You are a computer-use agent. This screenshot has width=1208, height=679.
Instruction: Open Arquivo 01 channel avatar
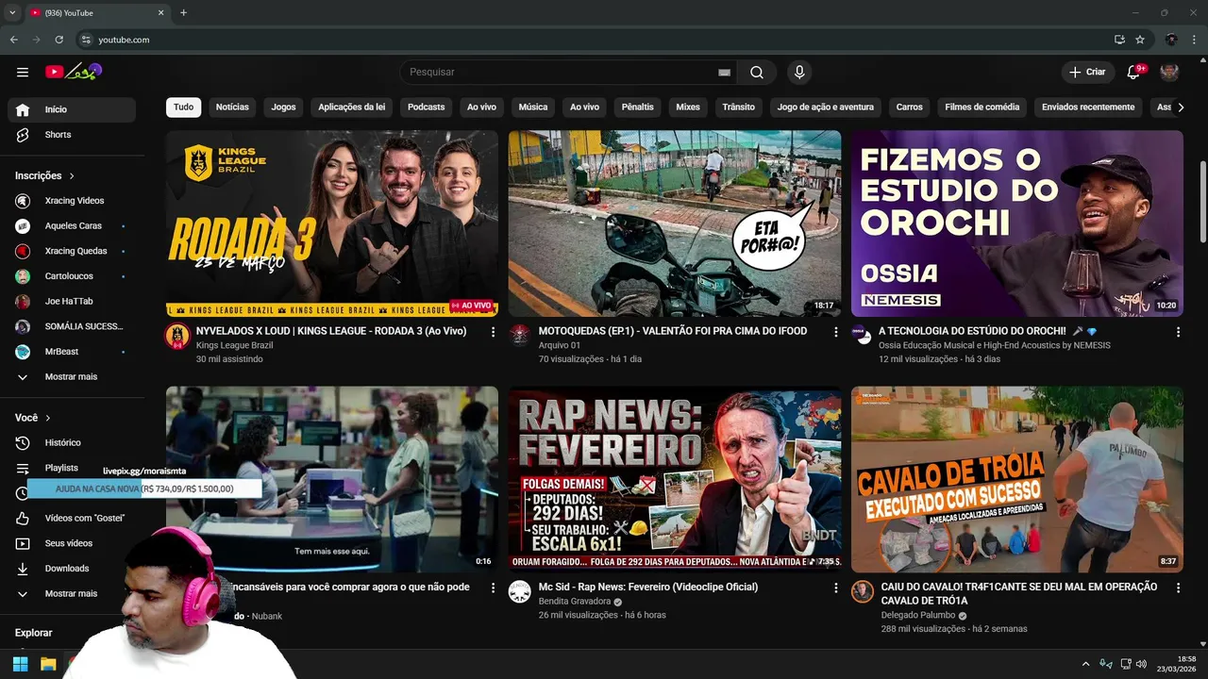(520, 336)
